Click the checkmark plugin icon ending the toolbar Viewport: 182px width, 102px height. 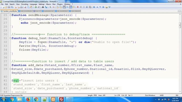click(109, 7)
